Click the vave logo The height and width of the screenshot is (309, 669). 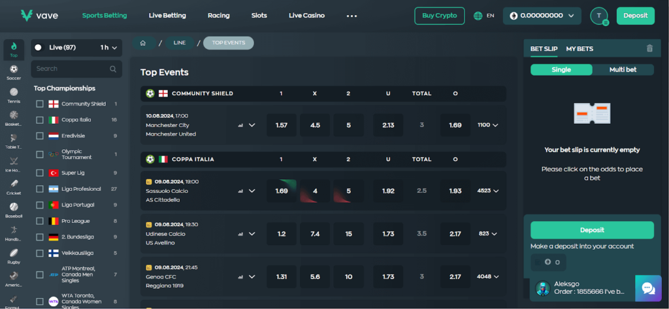(x=39, y=16)
